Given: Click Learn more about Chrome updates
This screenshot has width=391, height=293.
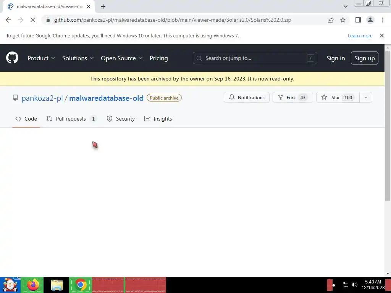Looking at the screenshot, I should coord(360,35).
